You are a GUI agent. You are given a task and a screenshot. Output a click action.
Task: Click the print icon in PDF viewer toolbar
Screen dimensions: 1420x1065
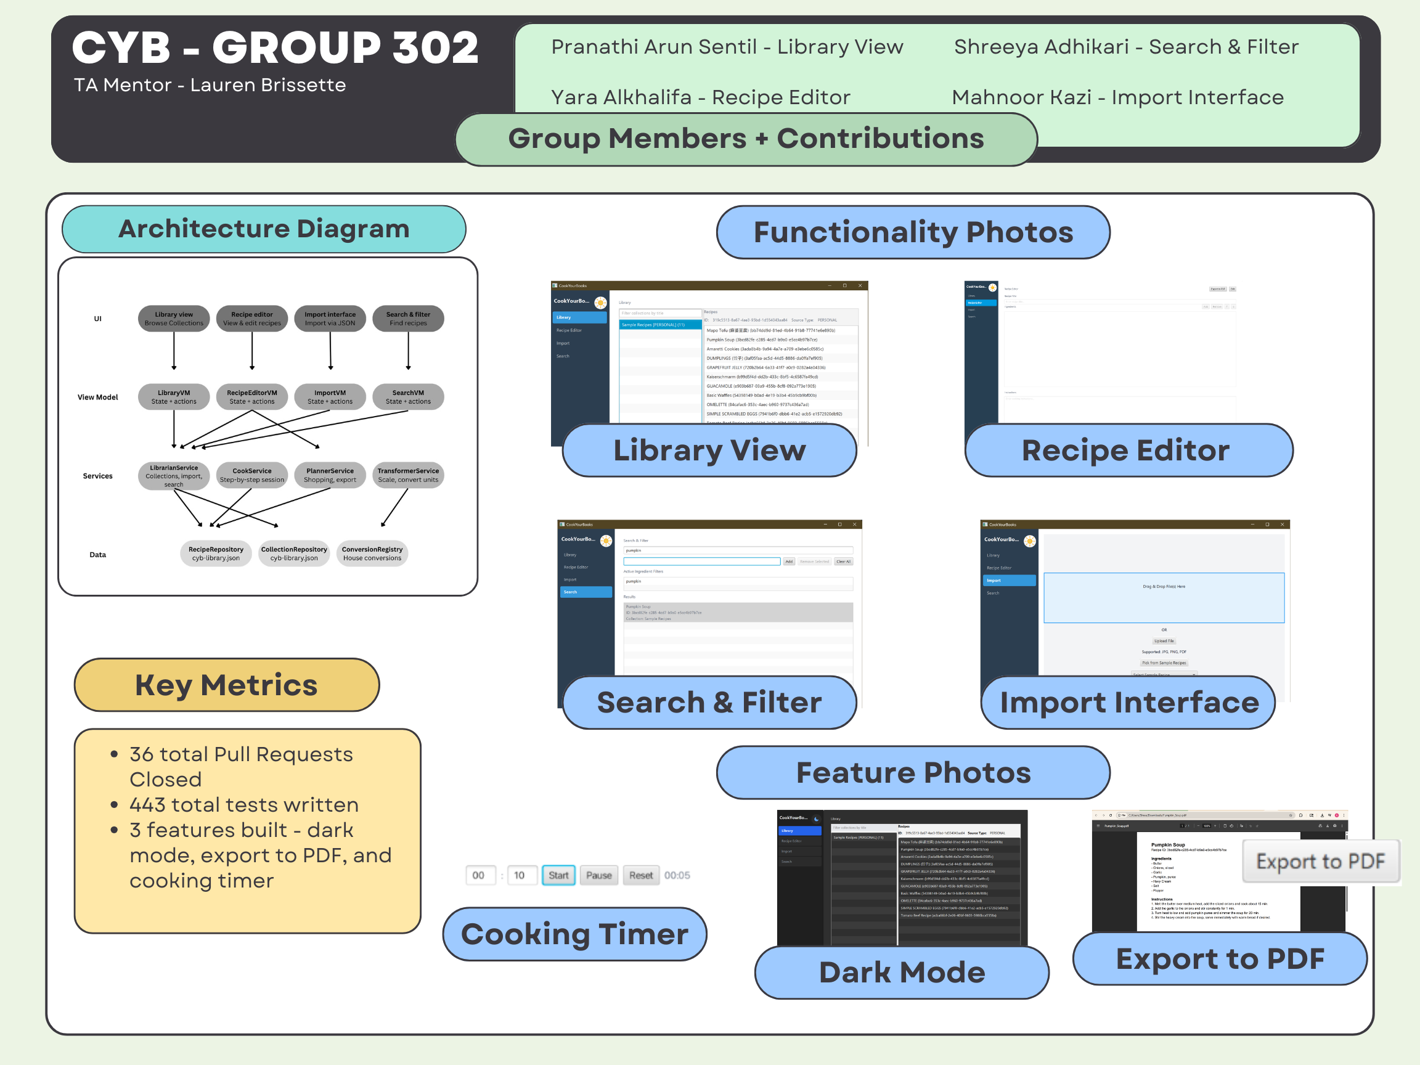(1334, 826)
